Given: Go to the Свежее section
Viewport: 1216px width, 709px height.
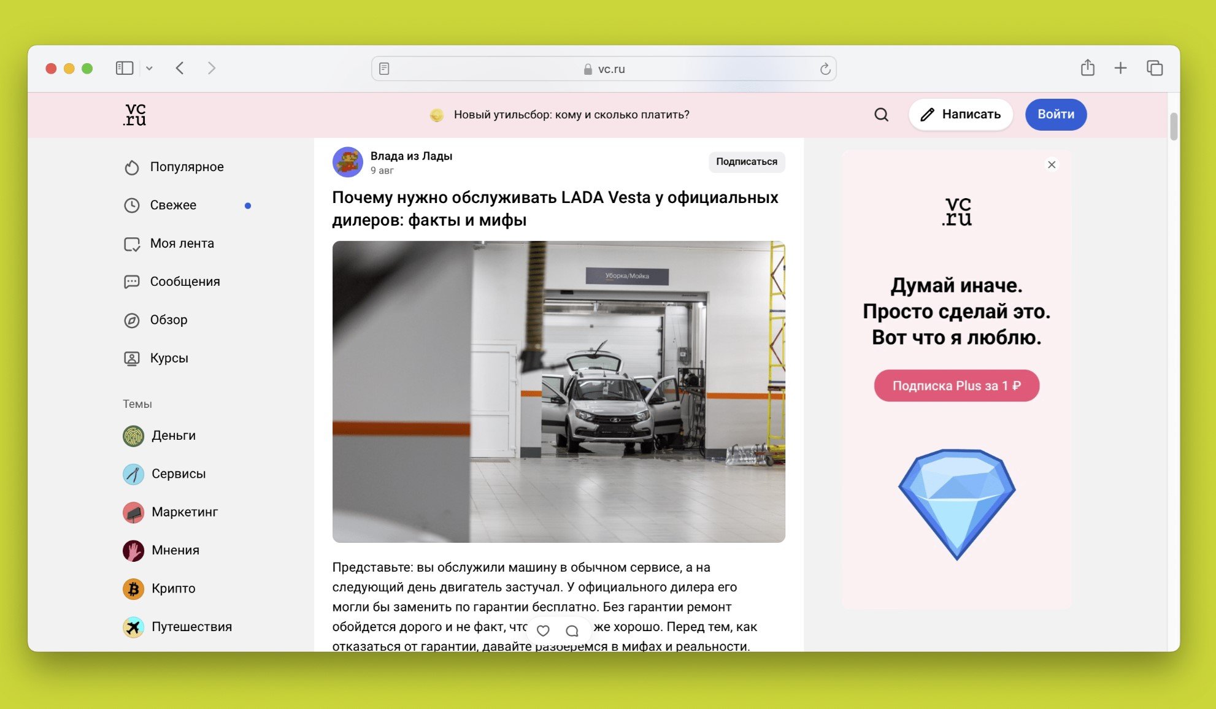Looking at the screenshot, I should point(173,205).
